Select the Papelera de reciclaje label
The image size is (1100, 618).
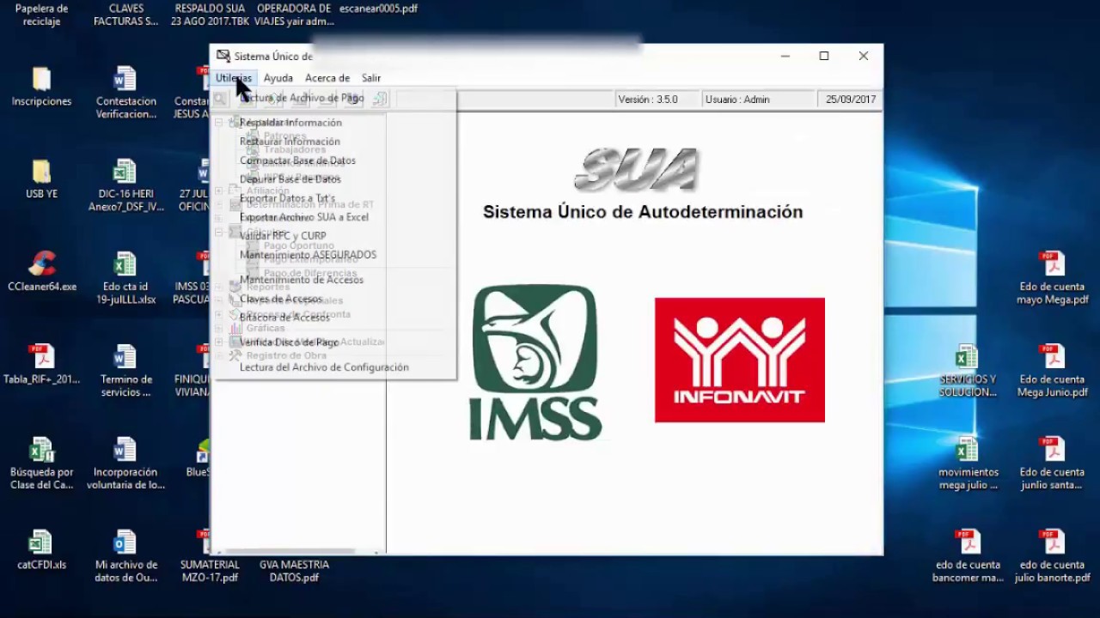[41, 15]
